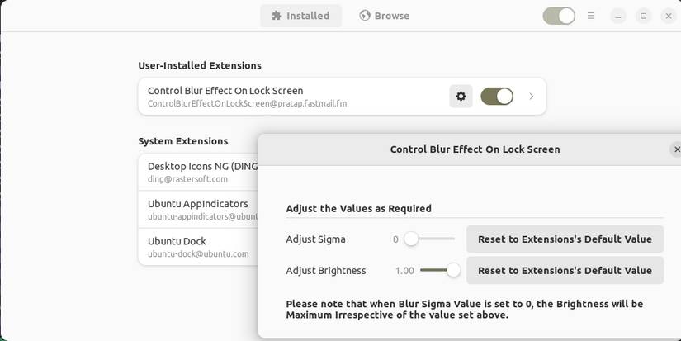Expand Control Blur Effect extension details
Viewport: 681px width, 341px height.
(x=531, y=97)
